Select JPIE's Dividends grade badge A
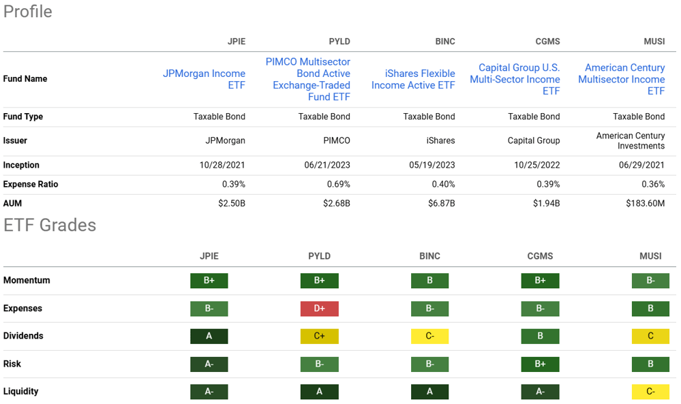This screenshot has height=404, width=681. tap(209, 336)
